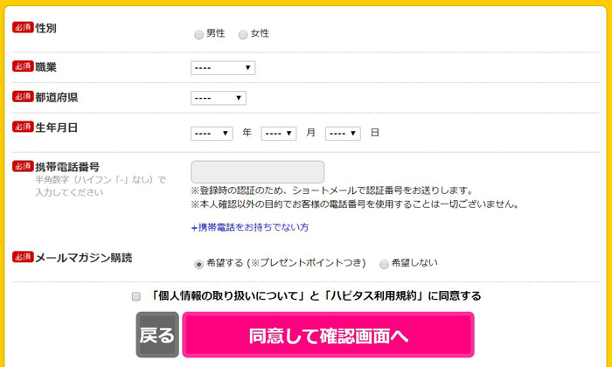The height and width of the screenshot is (367, 612).
Task: Click the 半角数字 input hint text
Action: pos(101,186)
